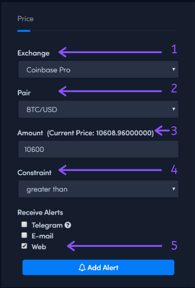Enable Telegram alerts checkbox
The height and width of the screenshot is (288, 195).
click(24, 224)
